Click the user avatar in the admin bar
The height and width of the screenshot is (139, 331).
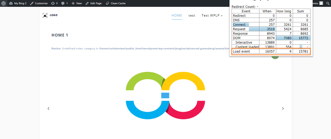321,3
